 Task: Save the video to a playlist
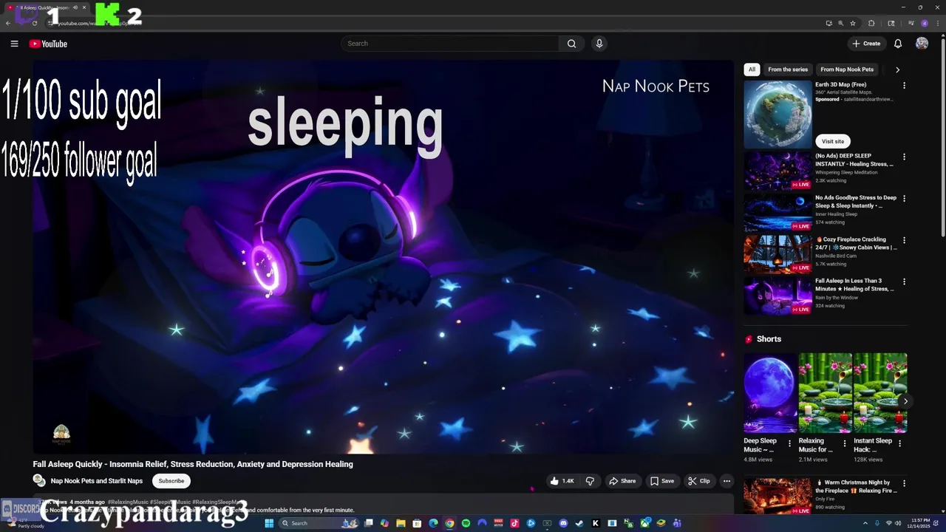point(662,481)
